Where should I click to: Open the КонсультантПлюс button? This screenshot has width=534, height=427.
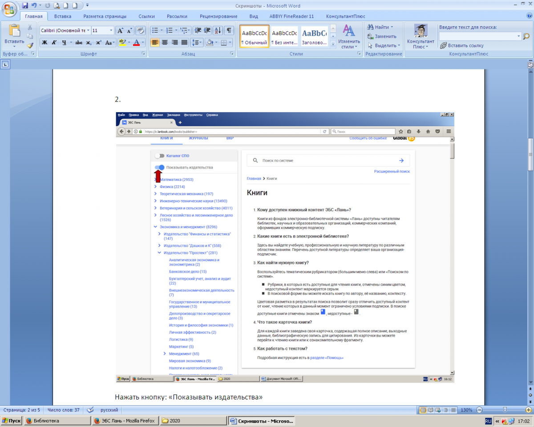point(421,36)
